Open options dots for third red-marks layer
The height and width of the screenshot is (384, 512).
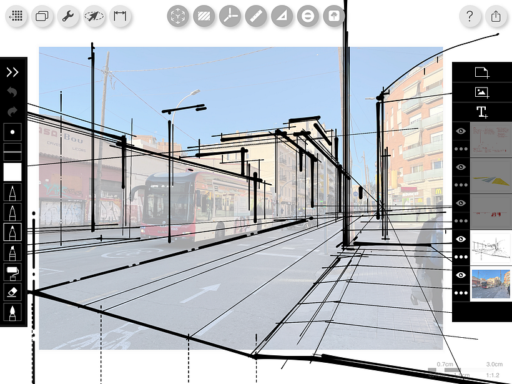[x=461, y=221]
